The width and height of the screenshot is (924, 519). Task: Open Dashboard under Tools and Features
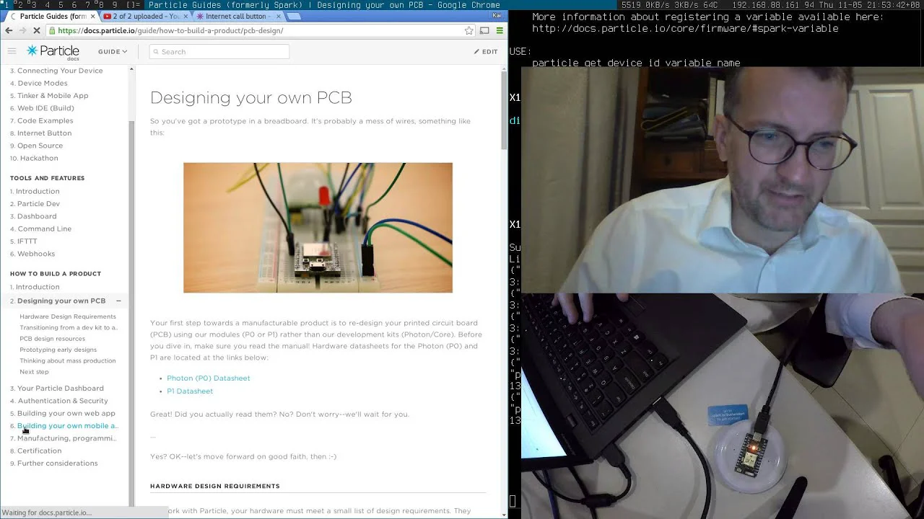tap(37, 216)
